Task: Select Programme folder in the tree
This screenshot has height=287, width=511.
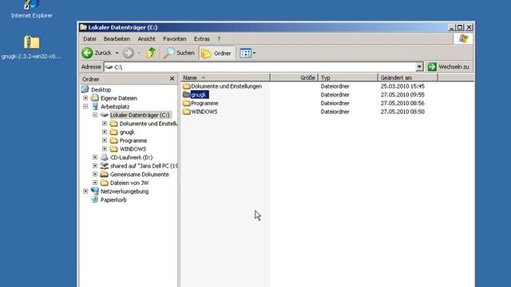Action: [133, 140]
